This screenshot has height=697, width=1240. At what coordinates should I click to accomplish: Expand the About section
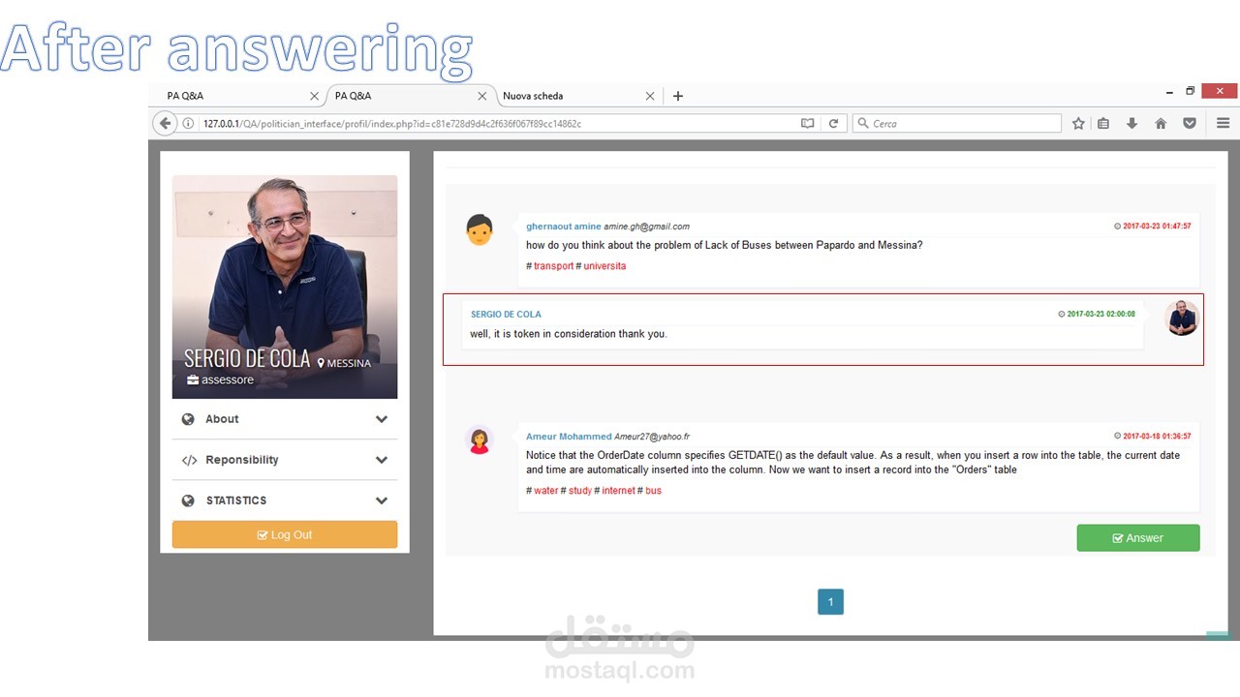point(285,419)
